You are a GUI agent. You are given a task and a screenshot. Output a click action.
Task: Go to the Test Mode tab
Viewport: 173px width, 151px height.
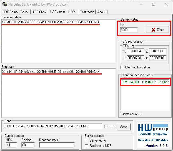click(87, 12)
